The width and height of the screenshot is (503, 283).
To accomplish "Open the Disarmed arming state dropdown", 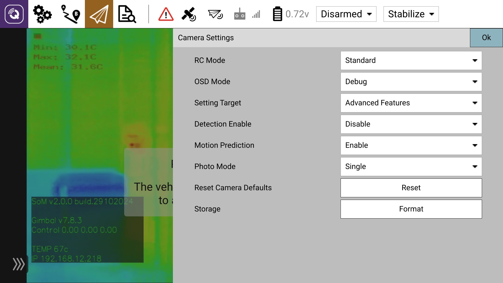I will [x=346, y=14].
